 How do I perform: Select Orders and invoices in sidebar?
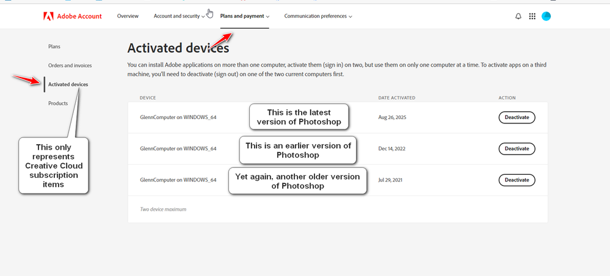point(70,65)
